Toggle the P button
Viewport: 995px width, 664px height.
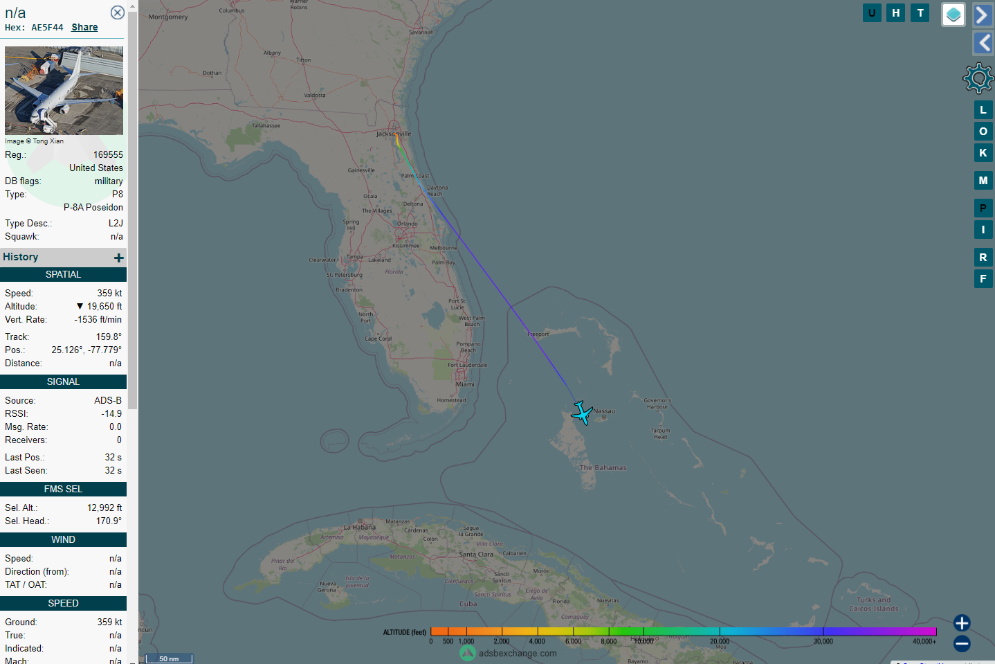coord(983,208)
